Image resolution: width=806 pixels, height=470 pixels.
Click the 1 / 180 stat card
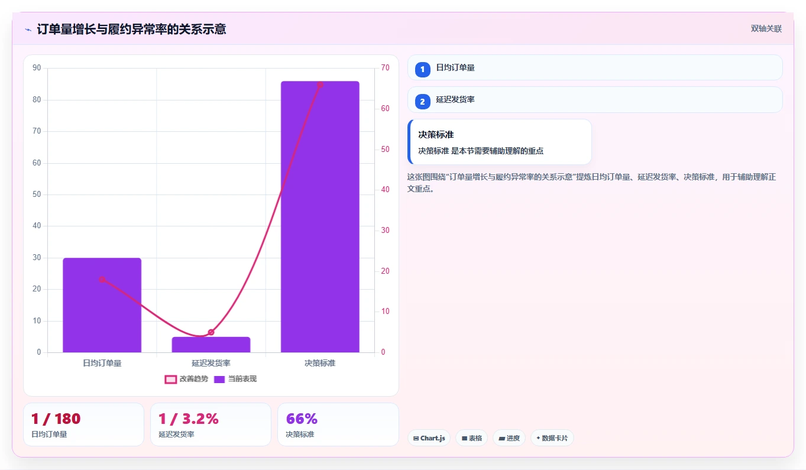[x=83, y=424]
